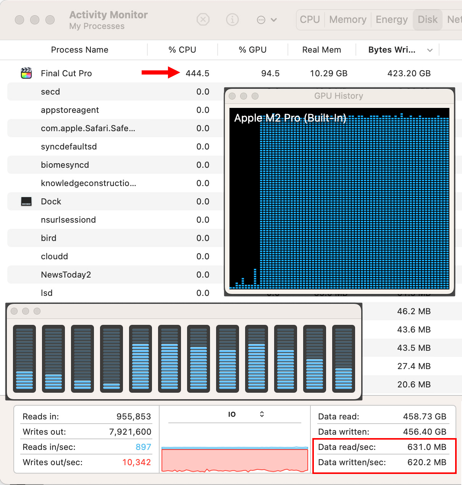Select the cloudd process row

tap(115, 256)
